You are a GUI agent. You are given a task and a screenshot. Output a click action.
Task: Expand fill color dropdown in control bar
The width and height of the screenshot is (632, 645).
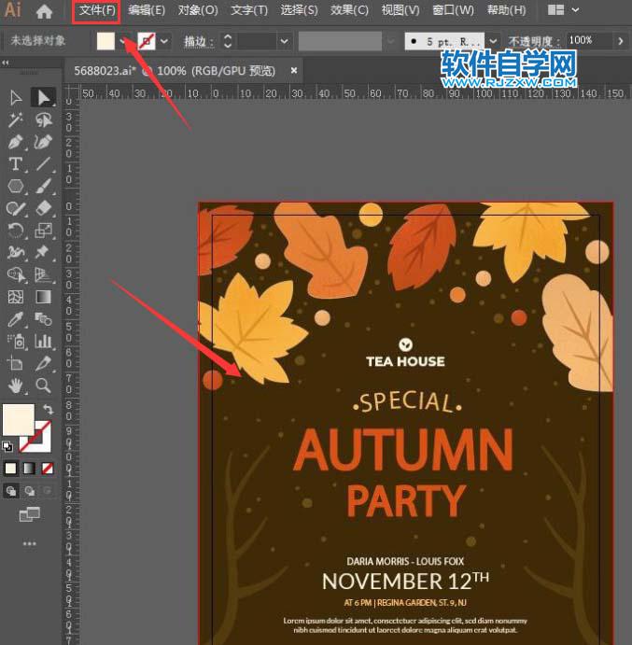click(x=122, y=41)
